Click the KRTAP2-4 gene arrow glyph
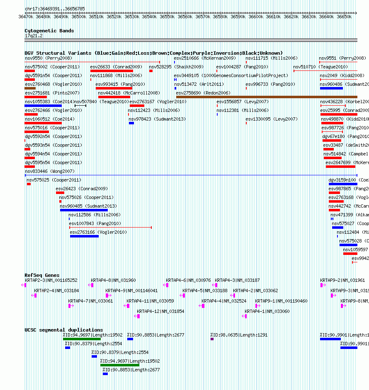The width and height of the screenshot is (369, 390). pos(34,296)
